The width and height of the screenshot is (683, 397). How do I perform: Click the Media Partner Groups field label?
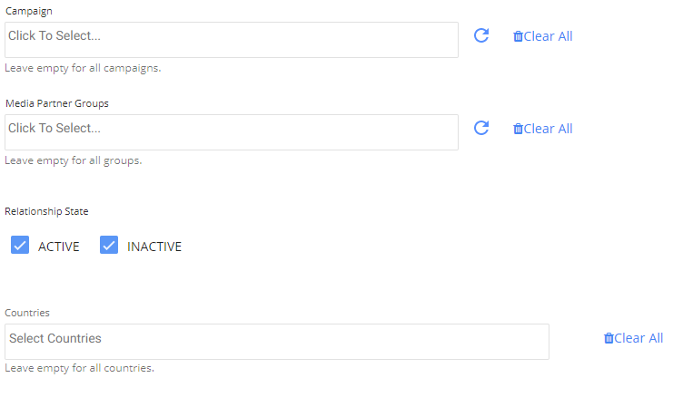coord(56,103)
